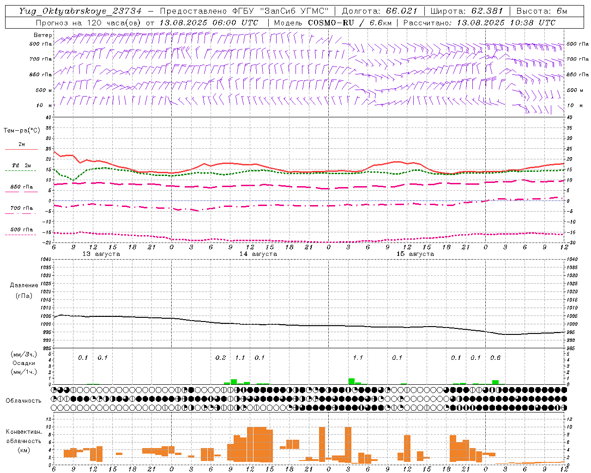Screen dimensions: 591x473
Task: Select the 13 августа date label
Action: click(101, 254)
